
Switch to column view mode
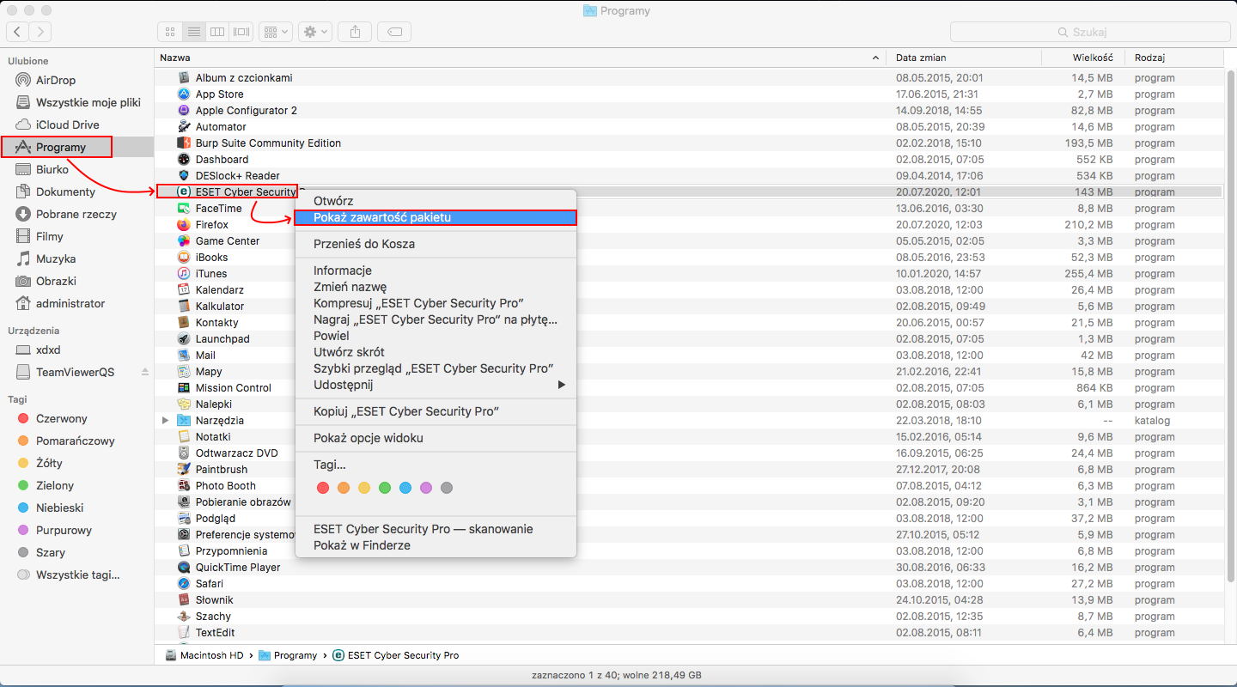click(217, 32)
